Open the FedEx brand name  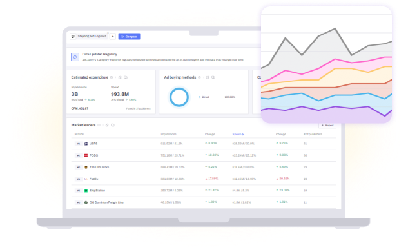pos(93,179)
